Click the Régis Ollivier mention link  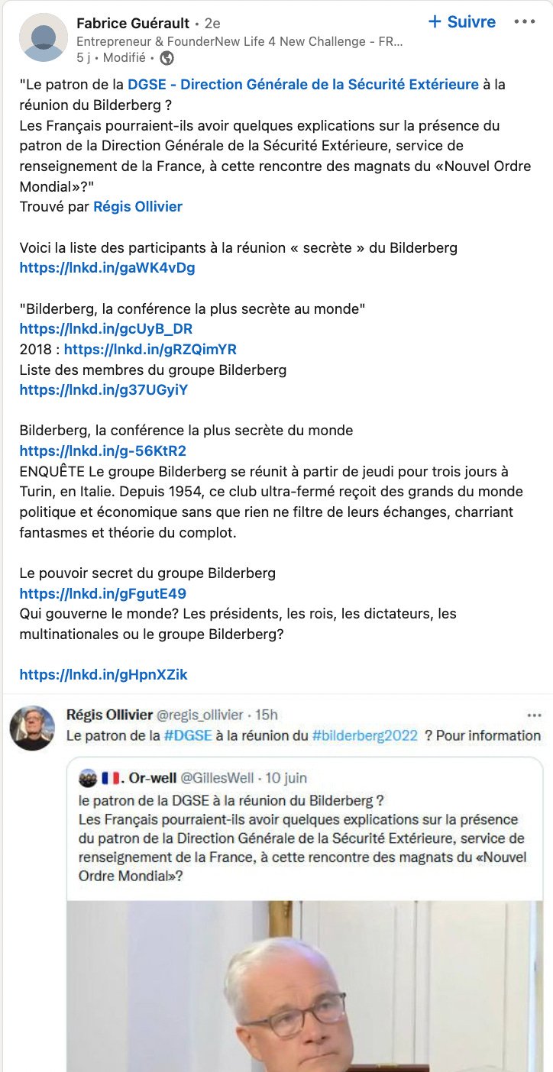tap(137, 206)
